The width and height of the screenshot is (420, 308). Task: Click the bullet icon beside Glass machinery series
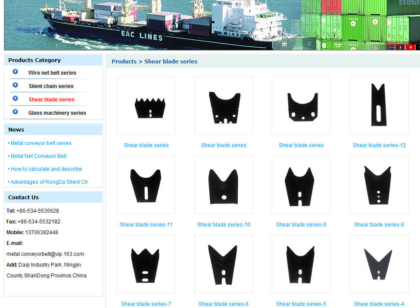click(x=16, y=112)
